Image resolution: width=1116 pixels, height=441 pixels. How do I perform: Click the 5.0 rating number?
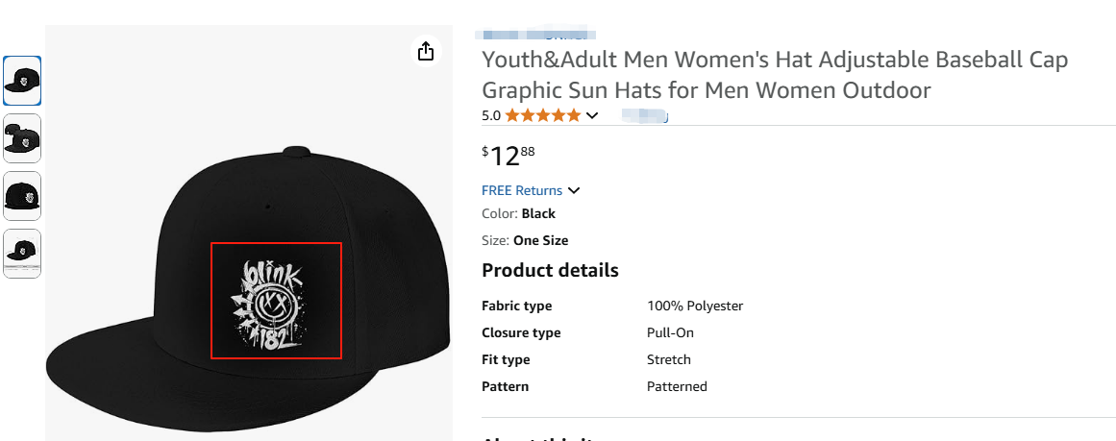click(490, 115)
